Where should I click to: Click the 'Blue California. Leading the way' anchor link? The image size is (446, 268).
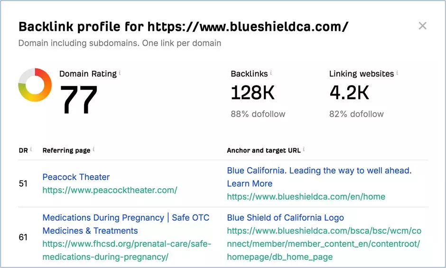click(319, 177)
